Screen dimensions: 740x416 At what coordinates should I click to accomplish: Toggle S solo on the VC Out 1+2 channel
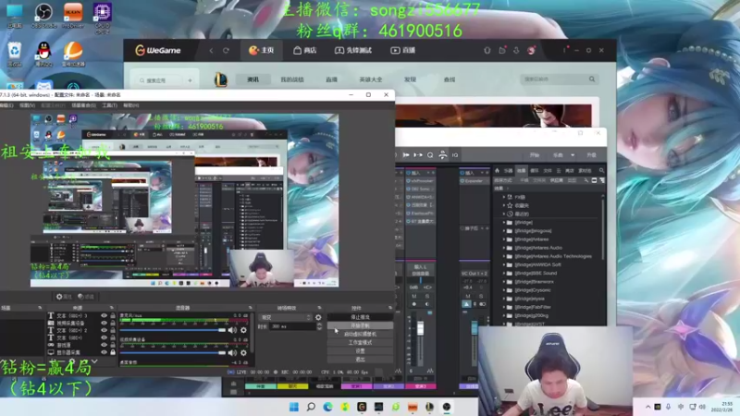coord(481,296)
